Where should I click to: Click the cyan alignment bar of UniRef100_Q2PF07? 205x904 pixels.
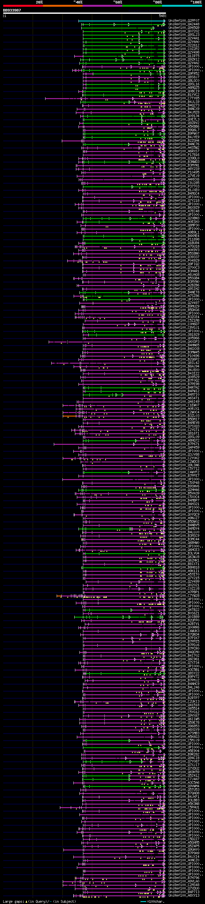point(122,21)
